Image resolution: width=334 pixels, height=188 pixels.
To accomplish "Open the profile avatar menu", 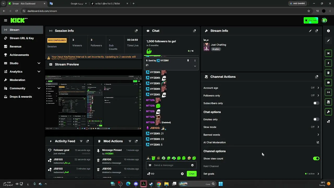I will [x=324, y=20].
